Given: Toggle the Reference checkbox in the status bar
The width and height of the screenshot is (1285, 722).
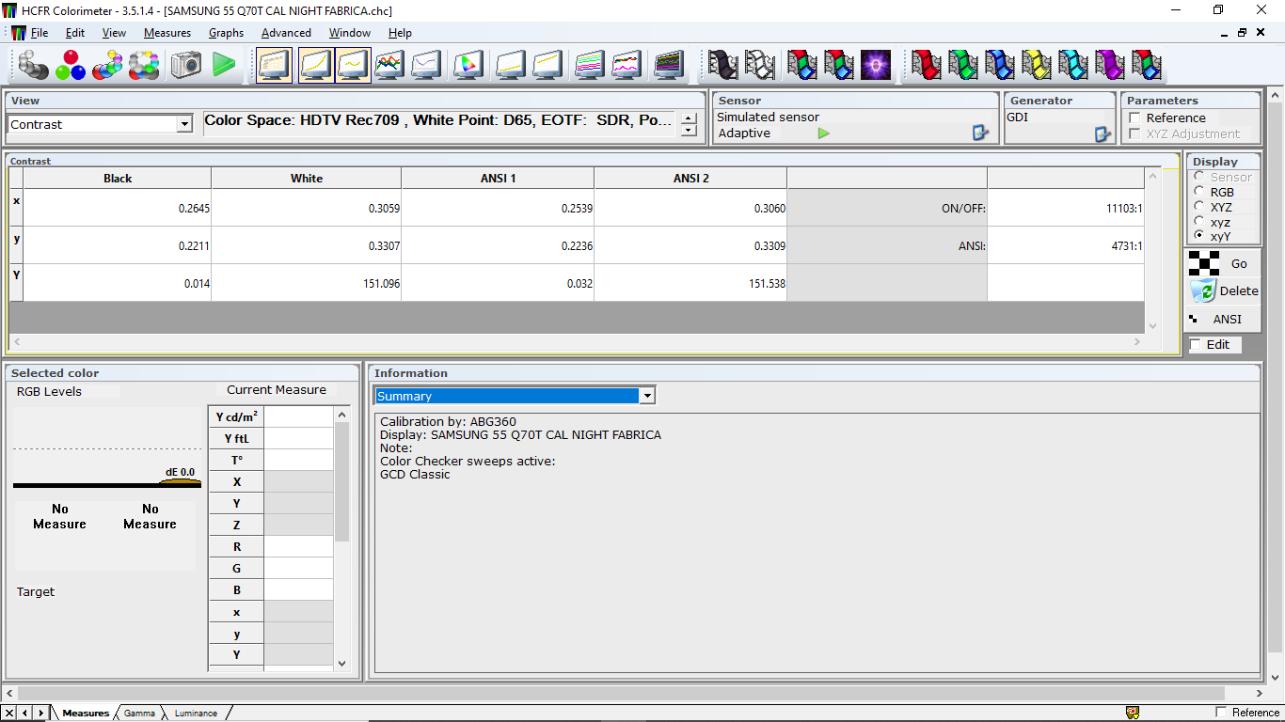Looking at the screenshot, I should point(1222,713).
